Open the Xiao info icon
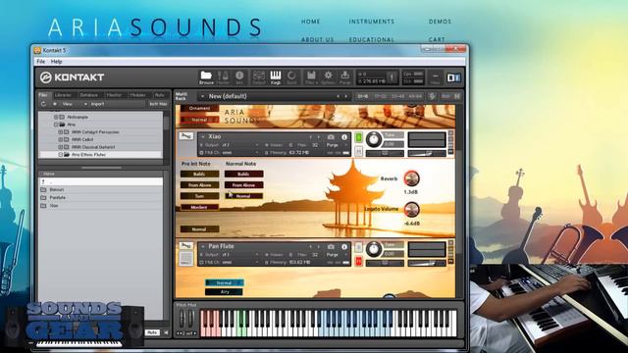This screenshot has width=628, height=353. [x=344, y=137]
